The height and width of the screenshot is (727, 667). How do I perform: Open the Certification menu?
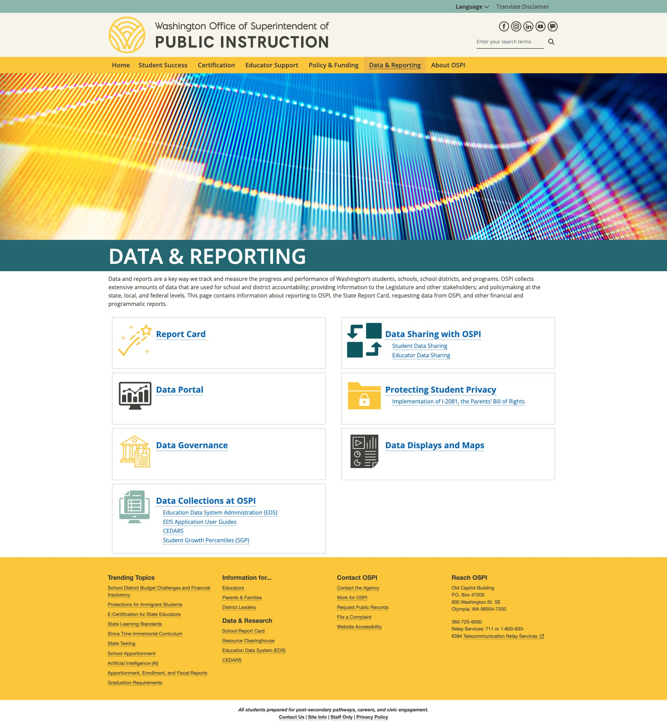click(216, 65)
